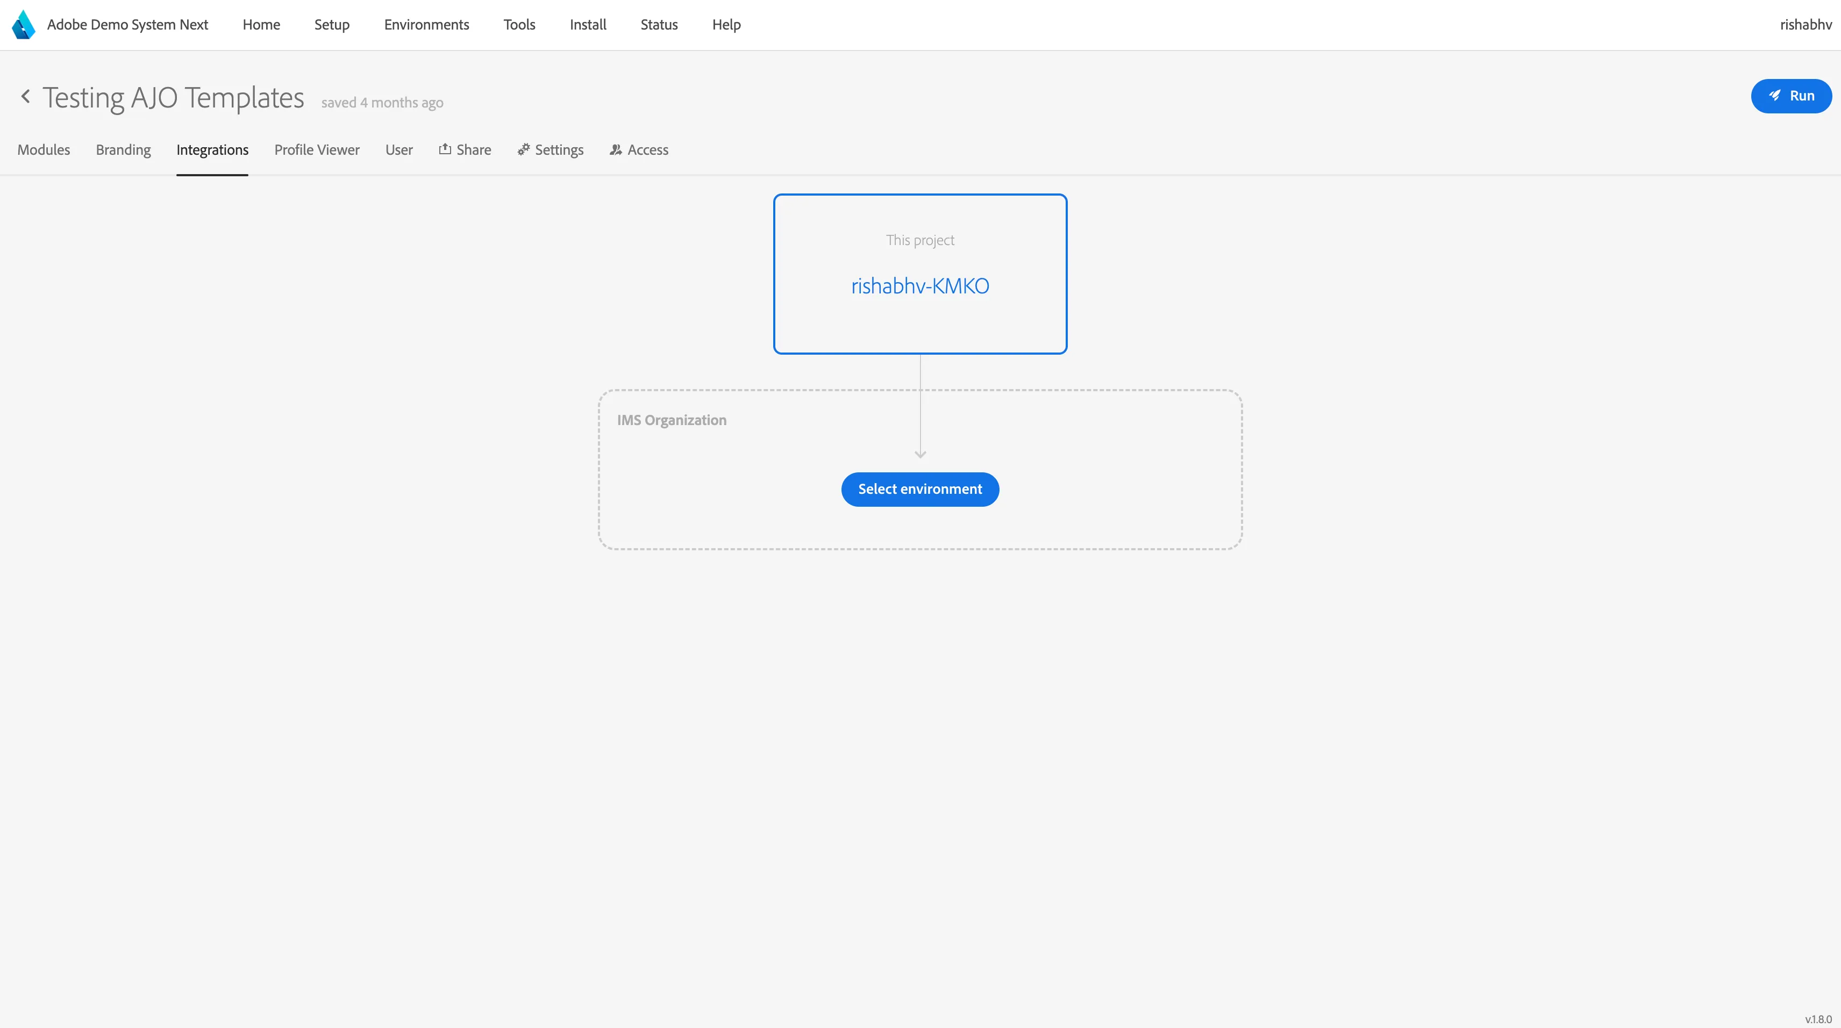
Task: Click the people icon in the Access tab
Action: (616, 149)
